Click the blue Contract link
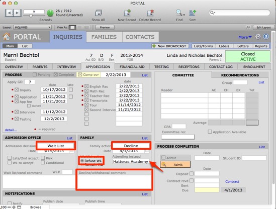The width and height of the screenshot is (276, 209). click(232, 181)
